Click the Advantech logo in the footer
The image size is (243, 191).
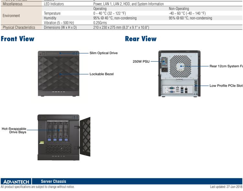coord(16,181)
